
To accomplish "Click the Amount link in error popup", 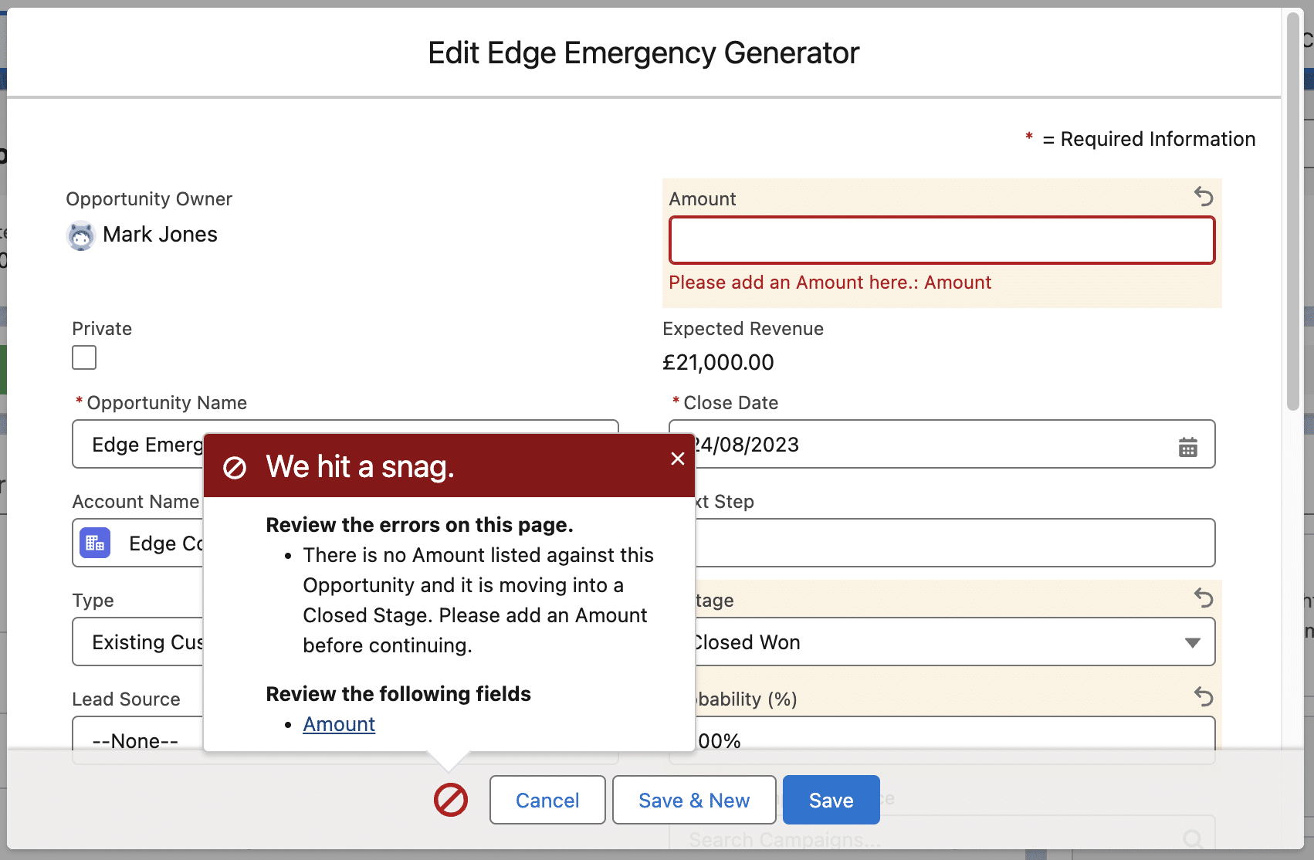I will pos(338,724).
